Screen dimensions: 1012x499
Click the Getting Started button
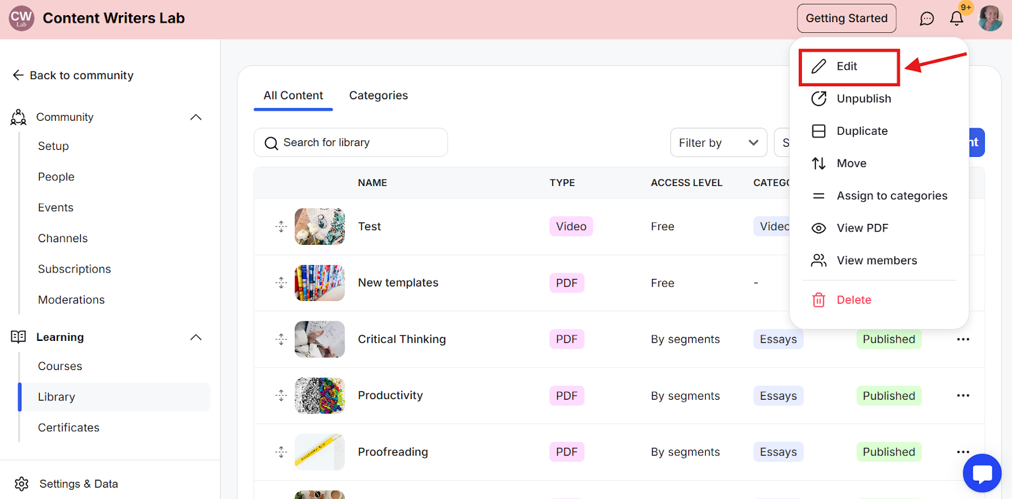point(846,18)
